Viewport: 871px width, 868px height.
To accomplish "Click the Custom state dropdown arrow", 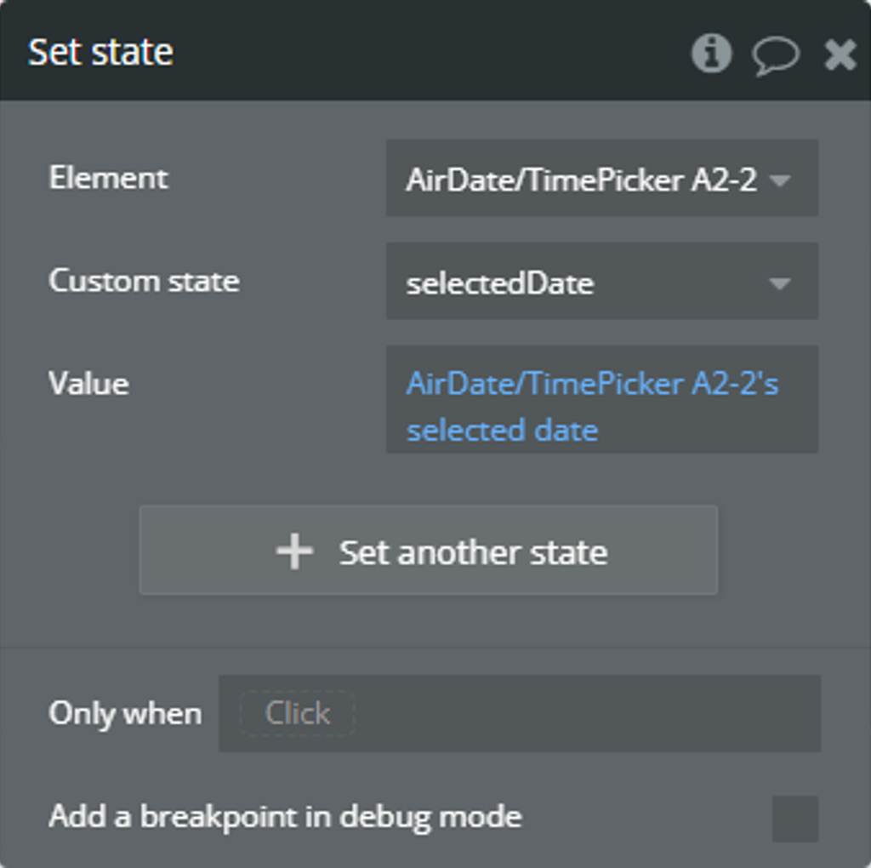I will 779,283.
